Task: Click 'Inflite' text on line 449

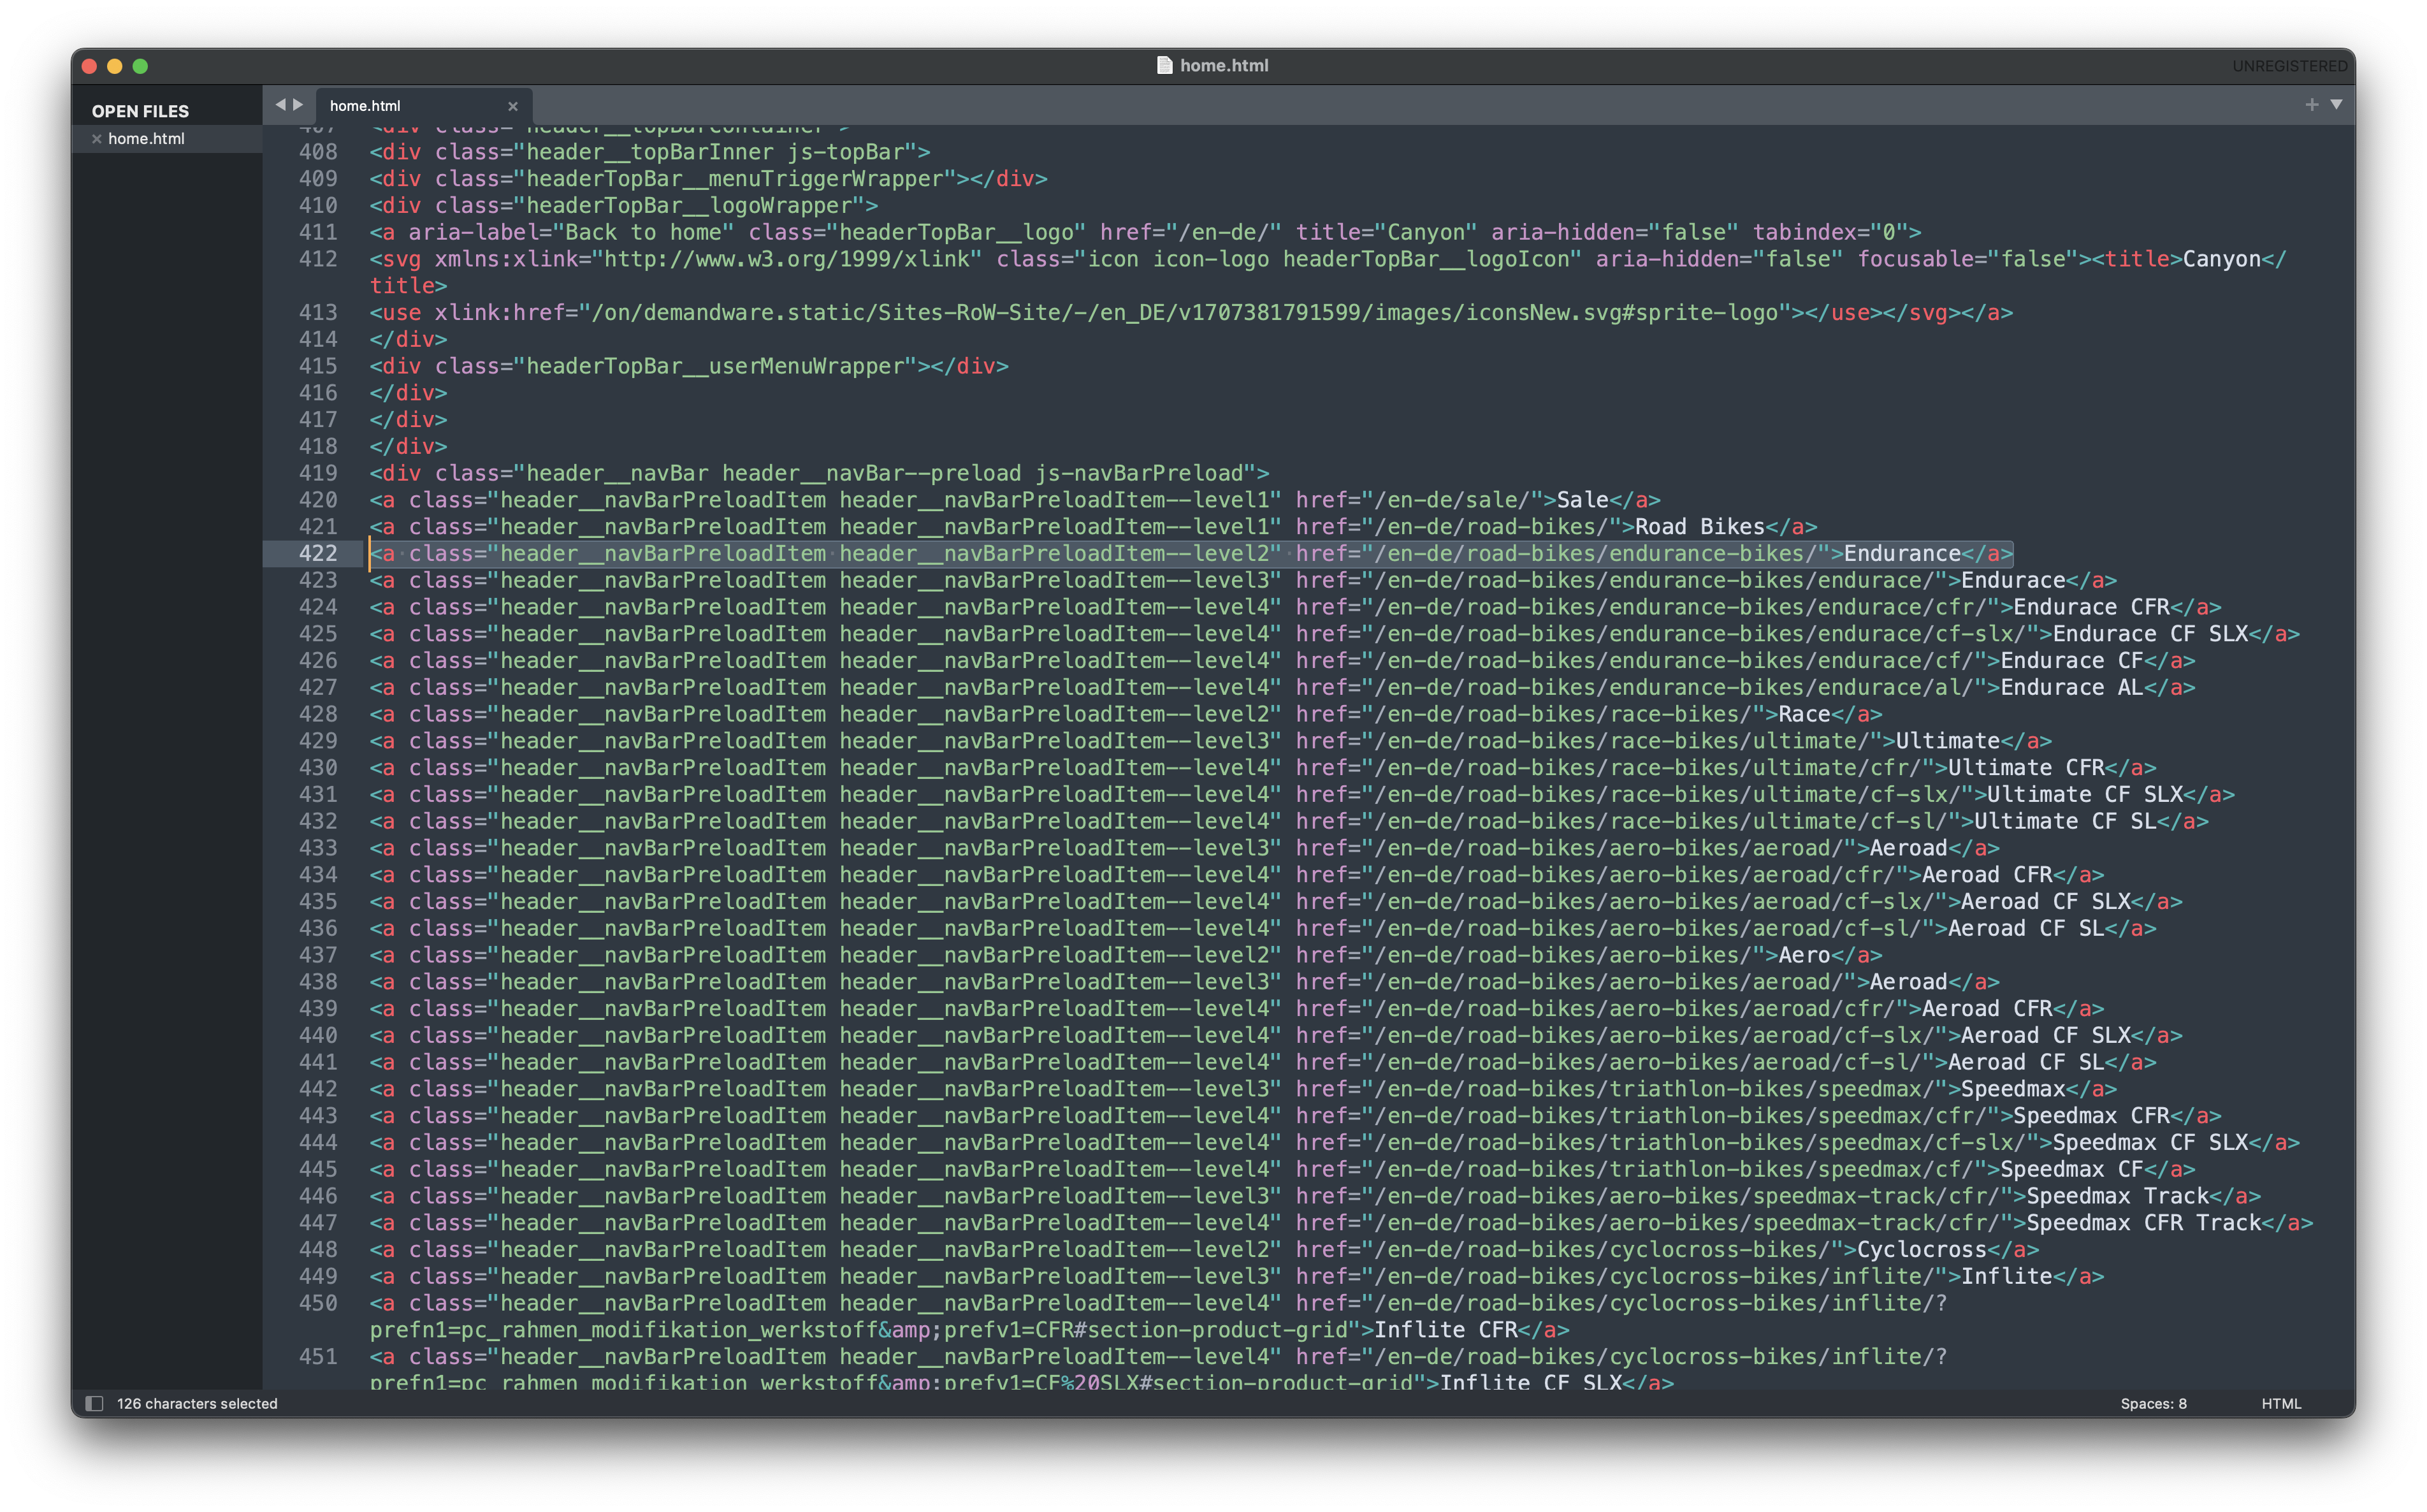Action: 2006,1276
